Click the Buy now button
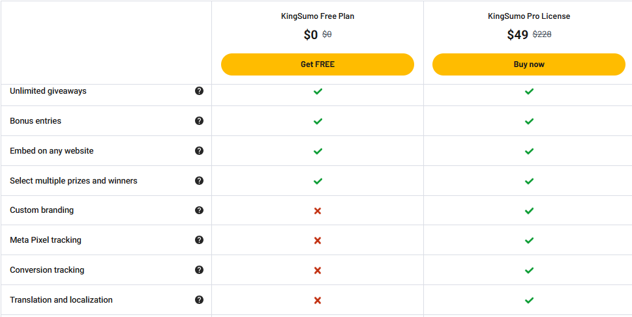This screenshot has width=632, height=317. [x=529, y=64]
